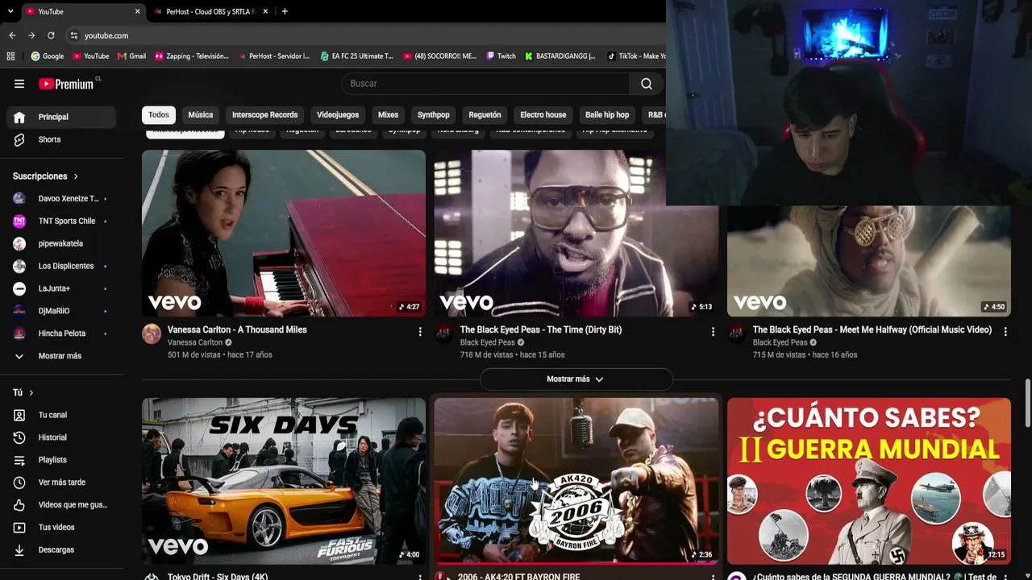The image size is (1032, 580).
Task: Select the Synthpop filter chip
Action: pyautogui.click(x=434, y=114)
